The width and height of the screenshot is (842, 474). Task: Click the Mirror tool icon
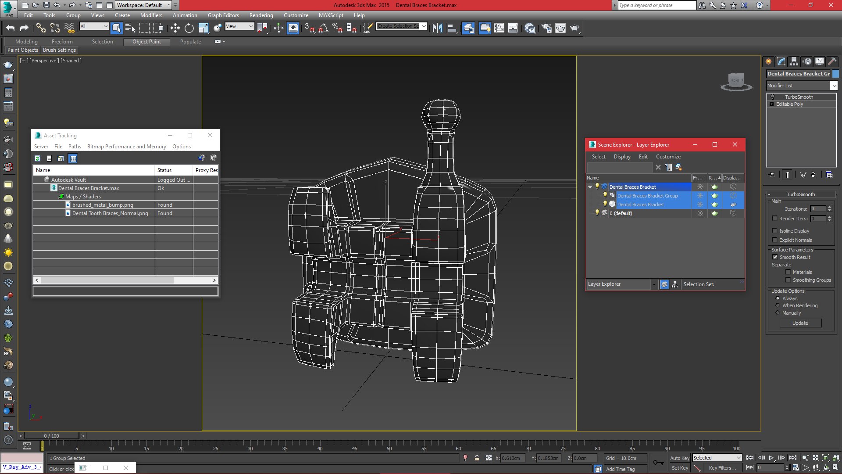[x=437, y=28]
